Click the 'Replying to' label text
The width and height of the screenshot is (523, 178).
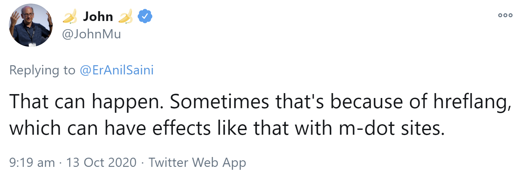(x=42, y=70)
